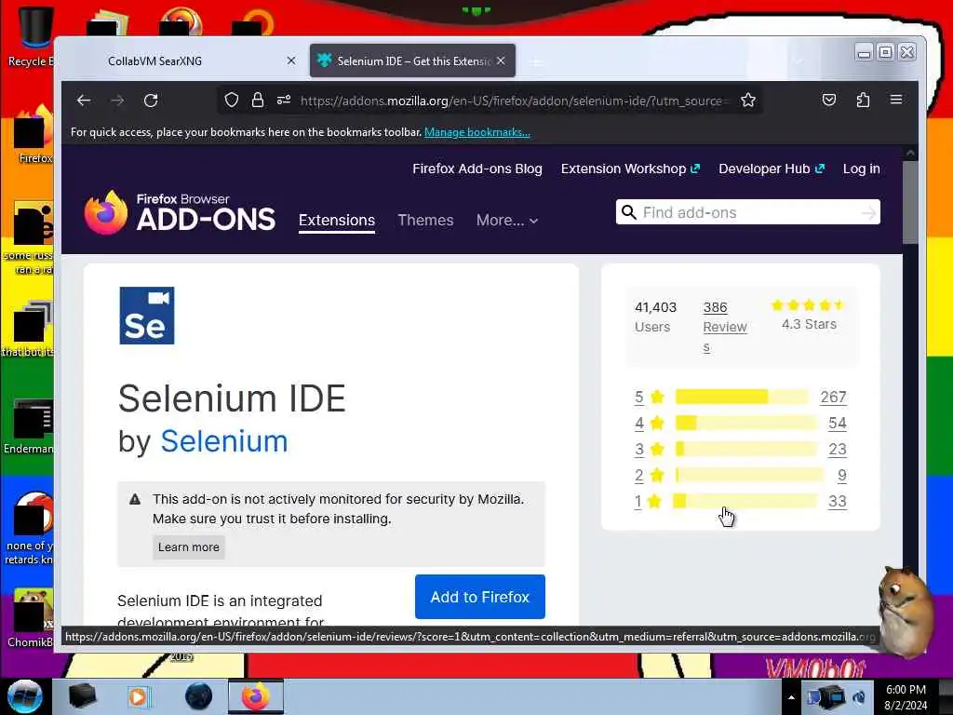Image resolution: width=953 pixels, height=715 pixels.
Task: Submit search with the arrow in Find add-ons
Action: (x=869, y=212)
